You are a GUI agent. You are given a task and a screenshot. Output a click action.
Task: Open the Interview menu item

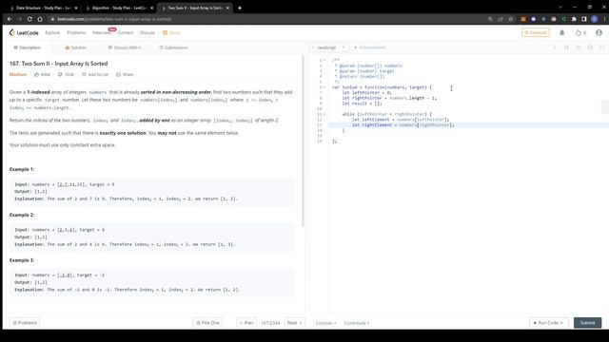pos(102,32)
